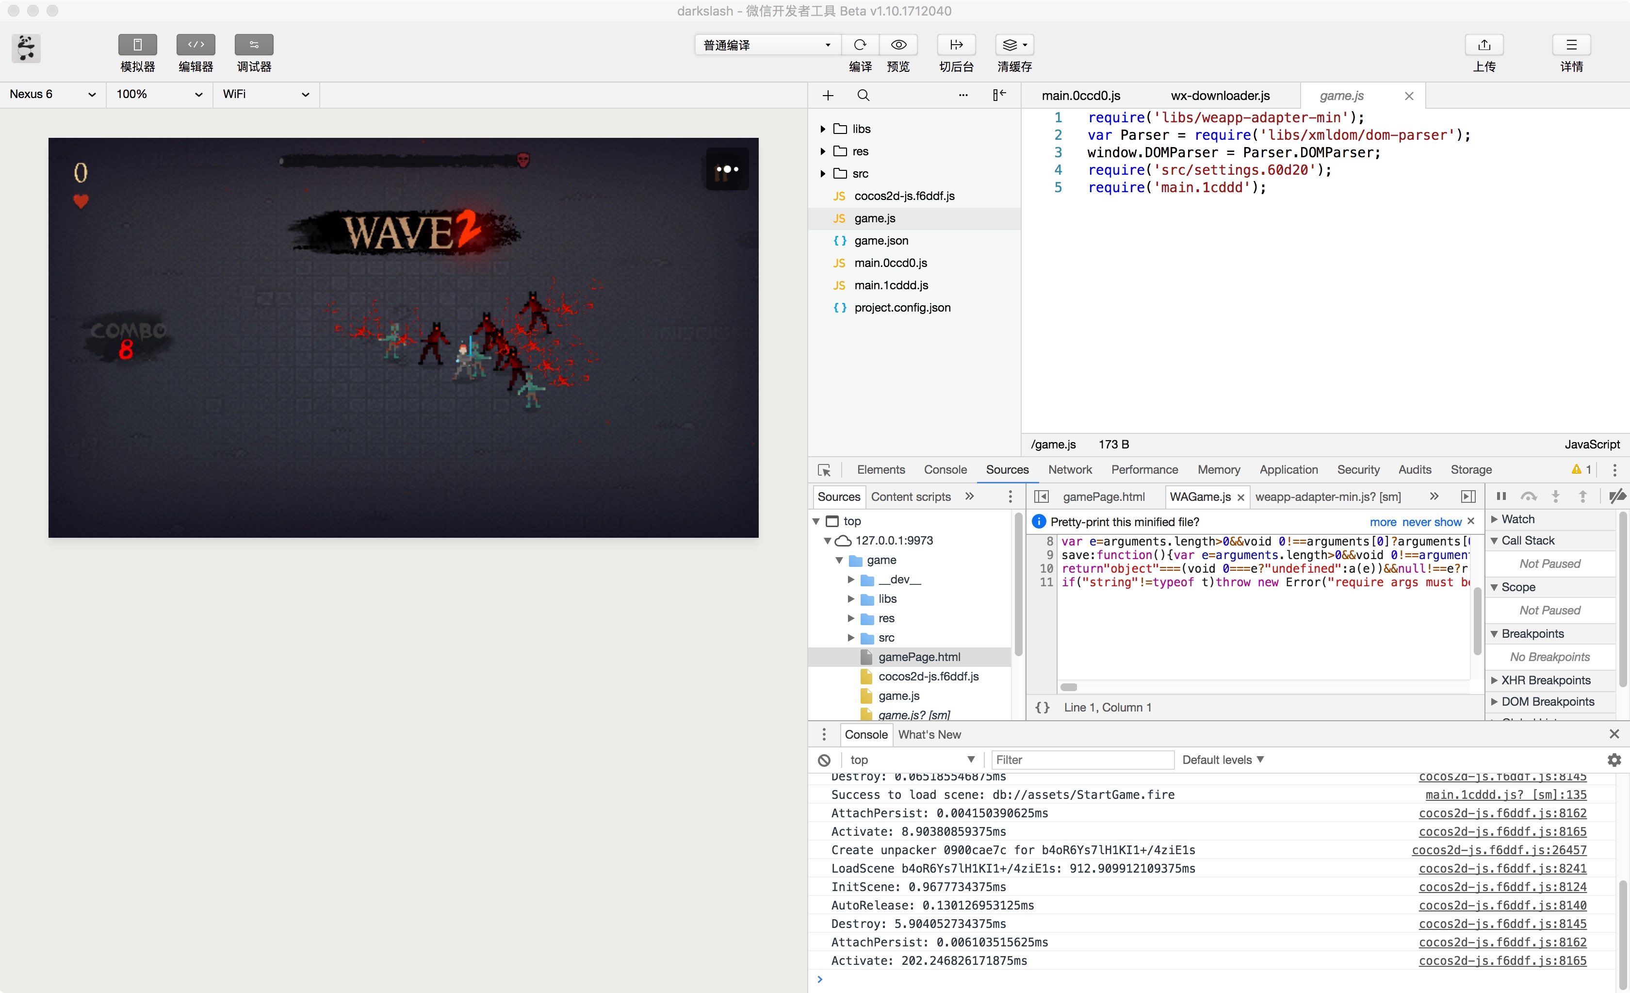This screenshot has width=1630, height=993.
Task: Click the file search magnifier icon
Action: tap(864, 96)
